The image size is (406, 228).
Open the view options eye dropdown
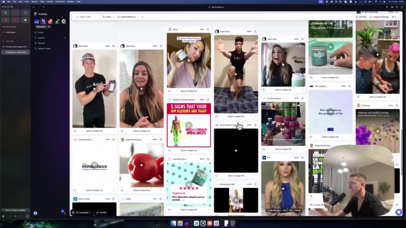[394, 17]
